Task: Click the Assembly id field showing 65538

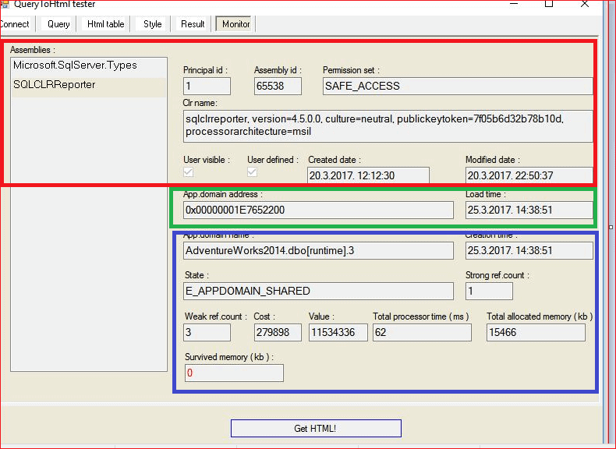Action: point(278,86)
